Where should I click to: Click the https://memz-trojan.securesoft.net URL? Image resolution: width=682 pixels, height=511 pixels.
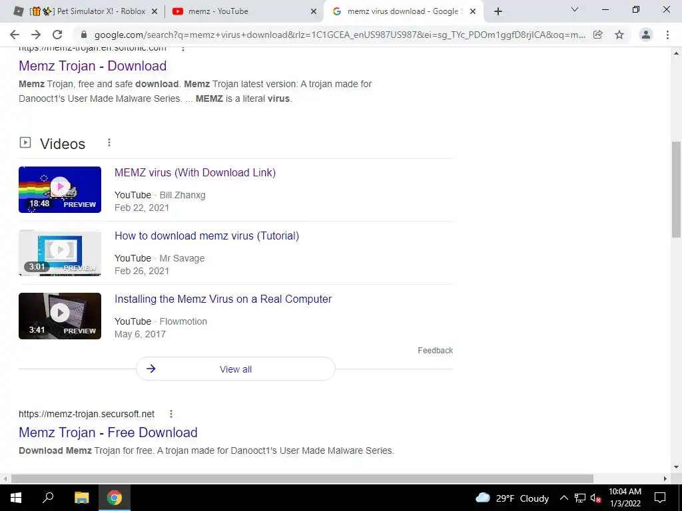point(87,414)
